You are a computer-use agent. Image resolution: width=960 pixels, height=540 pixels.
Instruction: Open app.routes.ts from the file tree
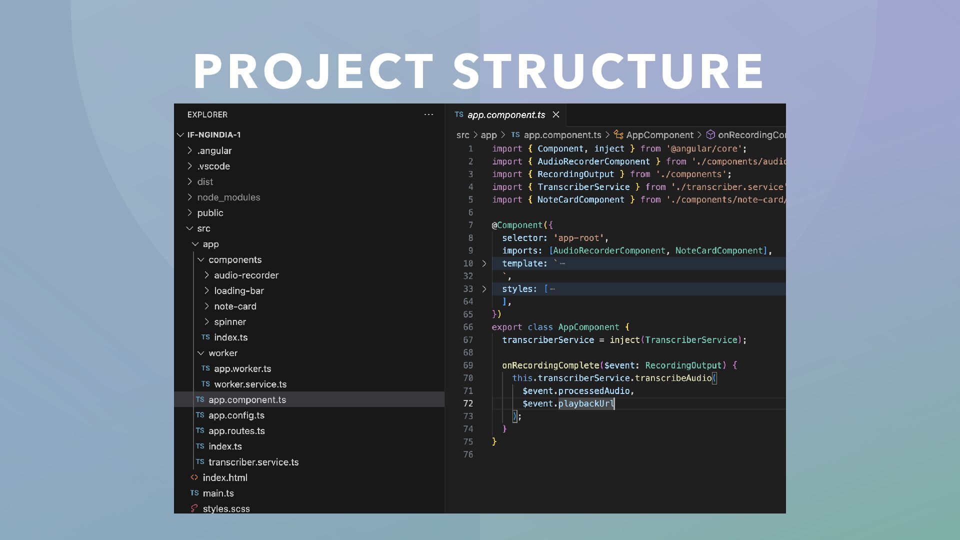point(236,430)
